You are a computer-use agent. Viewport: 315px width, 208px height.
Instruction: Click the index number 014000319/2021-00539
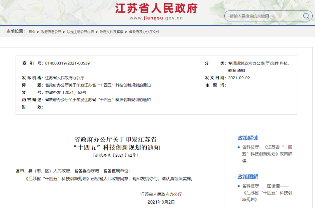67,63
